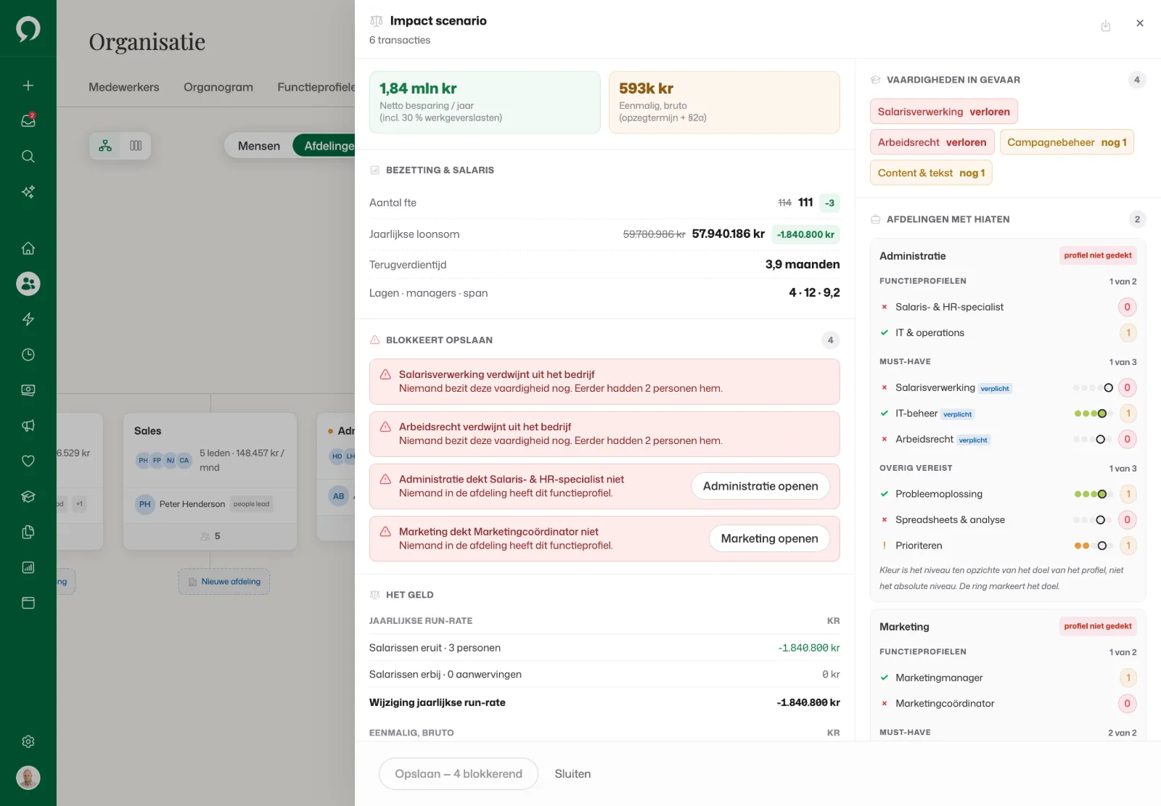This screenshot has height=806, width=1161.
Task: Switch to organogram tree view
Action: click(x=105, y=146)
